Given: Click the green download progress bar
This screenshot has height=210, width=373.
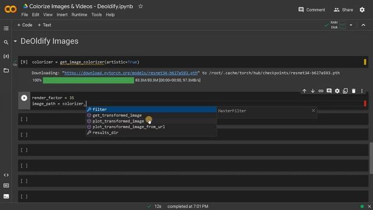Looking at the screenshot, I should (89, 80).
